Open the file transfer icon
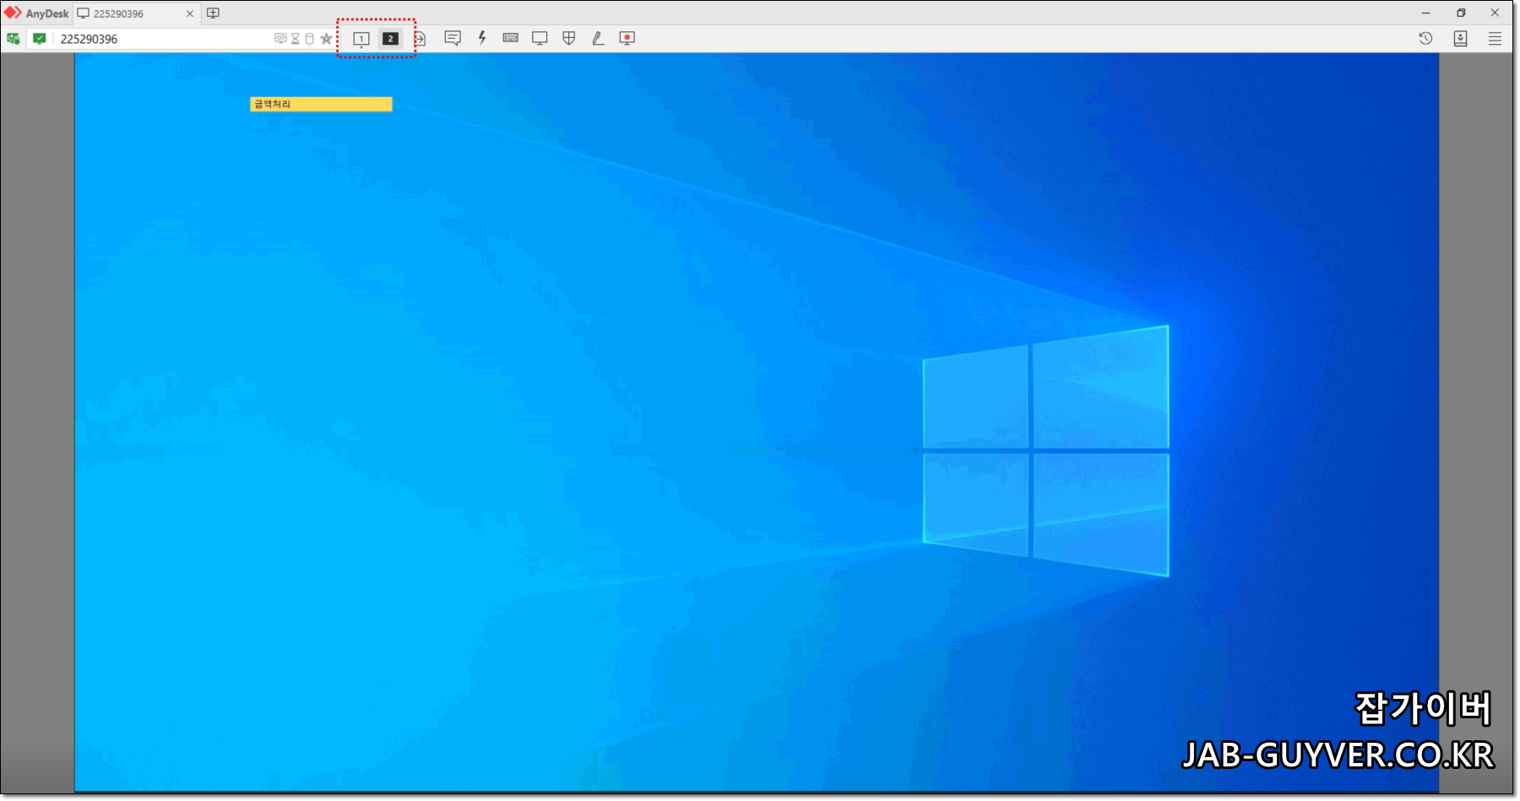Image resolution: width=1520 pixels, height=801 pixels. point(421,39)
